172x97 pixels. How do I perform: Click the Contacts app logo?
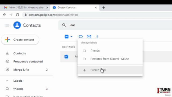coord(17,25)
